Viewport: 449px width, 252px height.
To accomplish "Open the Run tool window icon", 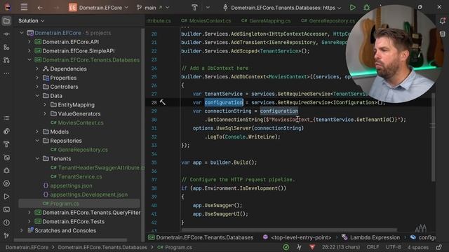I will (x=6, y=197).
